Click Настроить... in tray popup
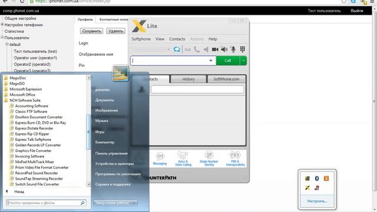 [x=317, y=201]
